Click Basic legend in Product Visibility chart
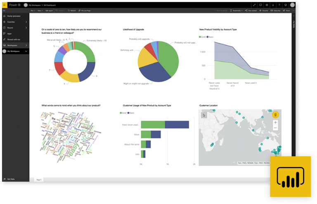This screenshot has height=204, width=317. click(210, 37)
